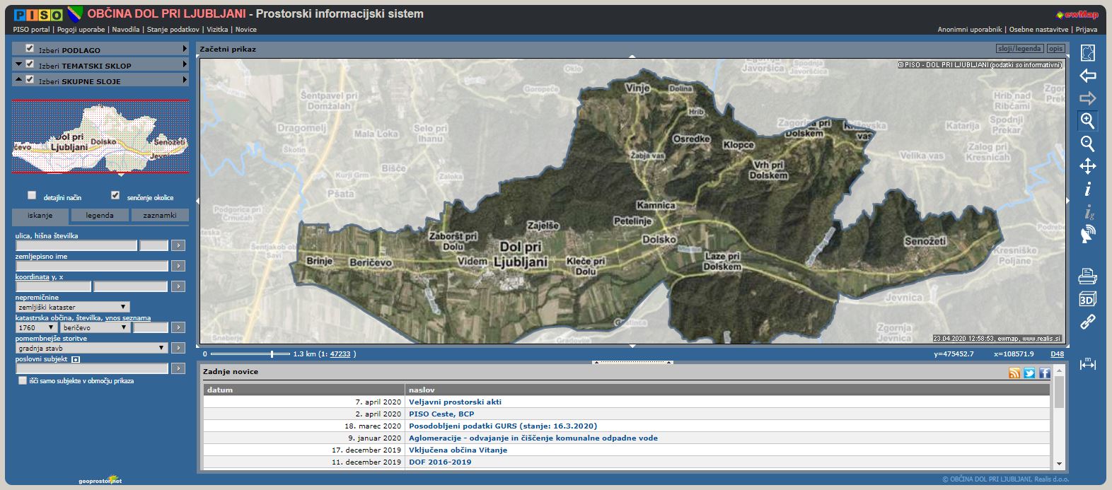Click the map scale slider handle
1112x490 pixels.
click(x=272, y=354)
